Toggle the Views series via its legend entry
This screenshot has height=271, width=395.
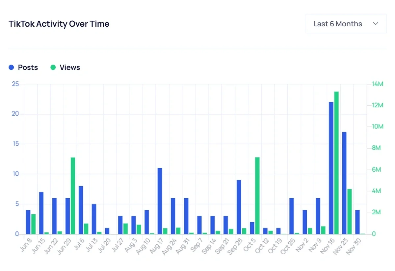point(70,67)
